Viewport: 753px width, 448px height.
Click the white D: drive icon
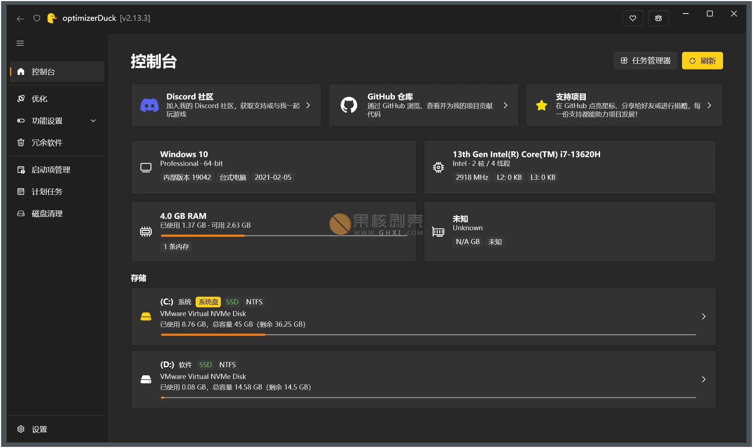pyautogui.click(x=146, y=379)
